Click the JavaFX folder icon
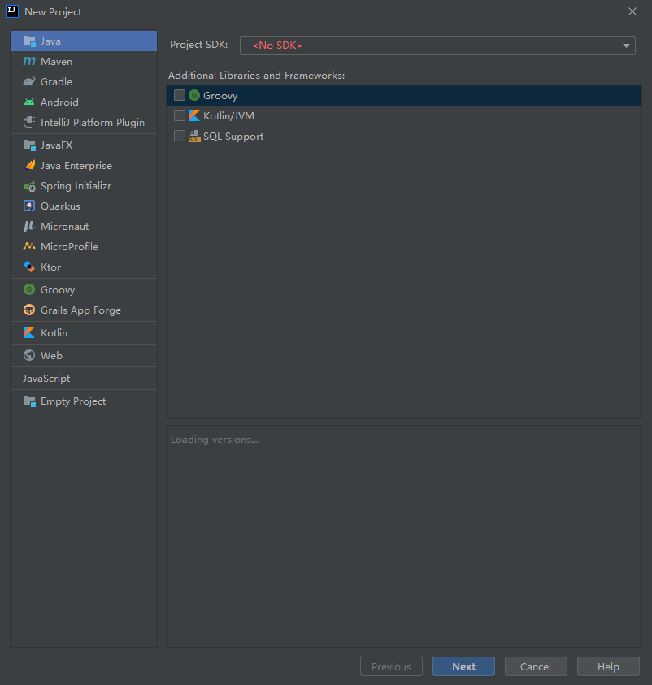 [29, 145]
